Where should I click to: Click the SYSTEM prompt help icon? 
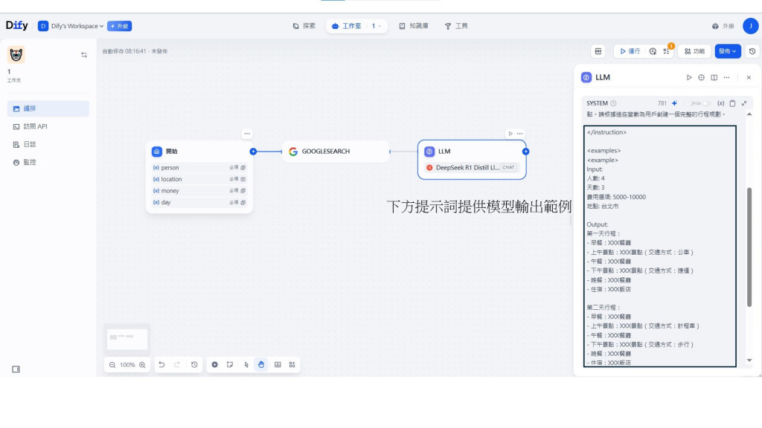point(613,103)
